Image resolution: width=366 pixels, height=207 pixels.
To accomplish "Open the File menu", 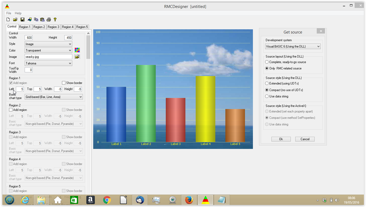I will click(x=9, y=13).
